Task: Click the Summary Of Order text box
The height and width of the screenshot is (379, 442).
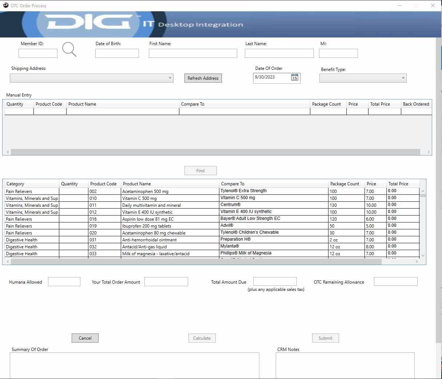Action: click(135, 366)
